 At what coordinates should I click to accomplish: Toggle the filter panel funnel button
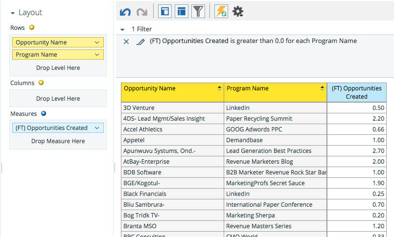coord(198,11)
